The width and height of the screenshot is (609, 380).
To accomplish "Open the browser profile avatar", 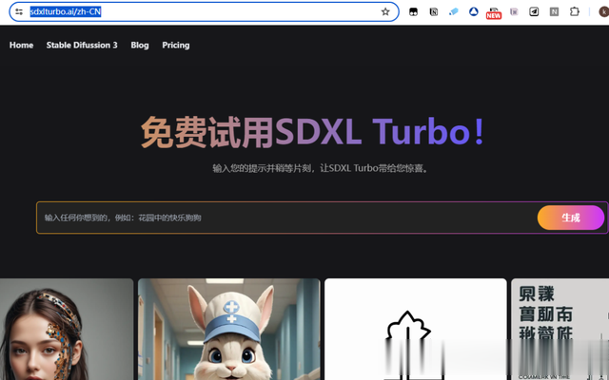I will pyautogui.click(x=604, y=12).
